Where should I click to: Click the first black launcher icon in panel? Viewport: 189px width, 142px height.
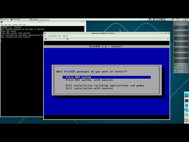click(150, 19)
